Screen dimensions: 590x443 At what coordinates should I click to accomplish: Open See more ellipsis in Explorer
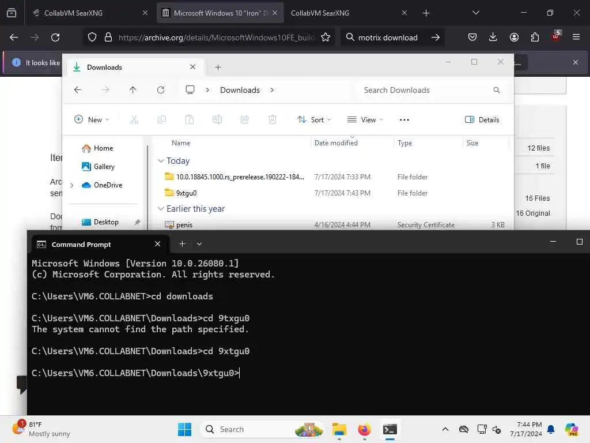pyautogui.click(x=404, y=120)
